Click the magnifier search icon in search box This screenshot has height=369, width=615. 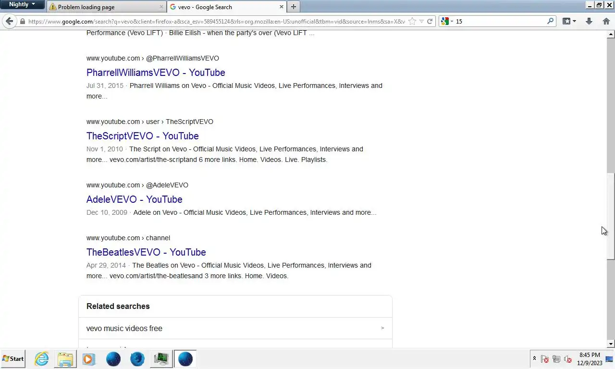click(x=551, y=21)
